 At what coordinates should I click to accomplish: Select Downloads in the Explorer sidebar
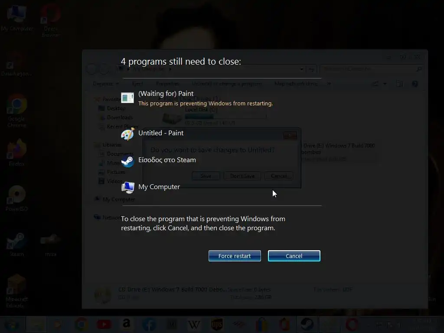[115, 117]
